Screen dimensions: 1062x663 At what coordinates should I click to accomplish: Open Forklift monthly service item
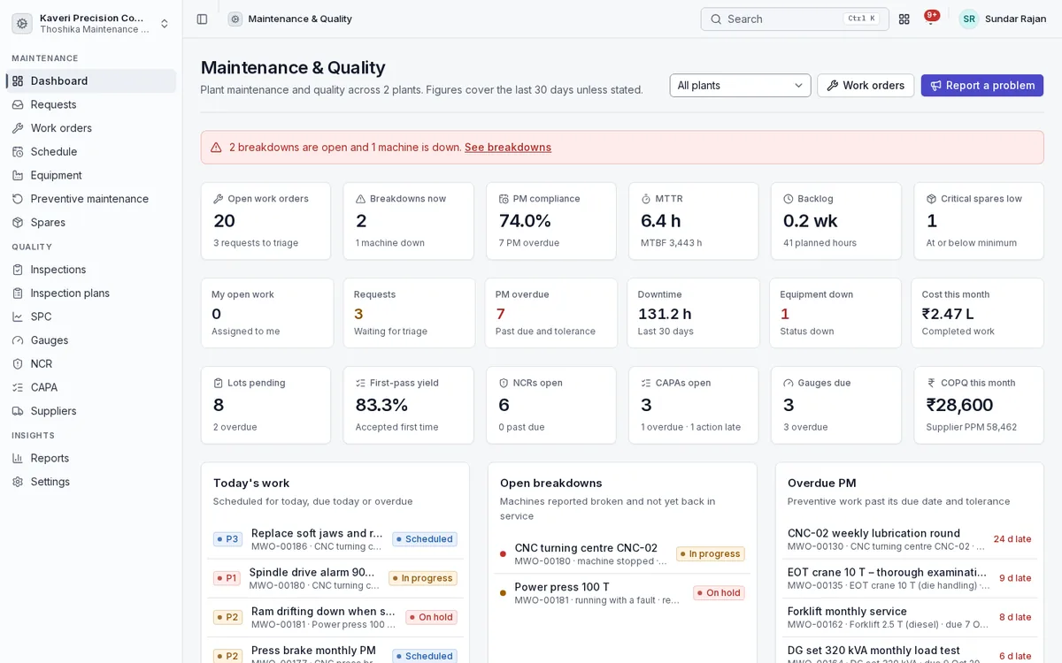910,617
